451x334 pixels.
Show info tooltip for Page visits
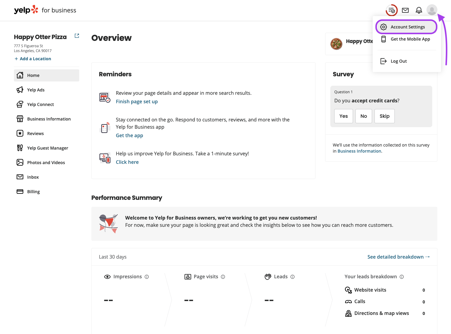tap(223, 277)
